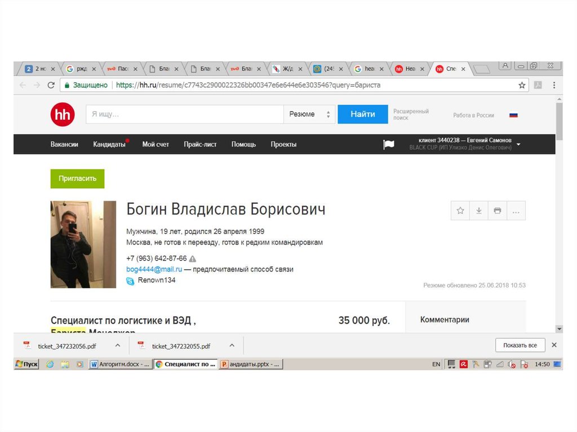Click the hh.ru red logo

tap(62, 114)
